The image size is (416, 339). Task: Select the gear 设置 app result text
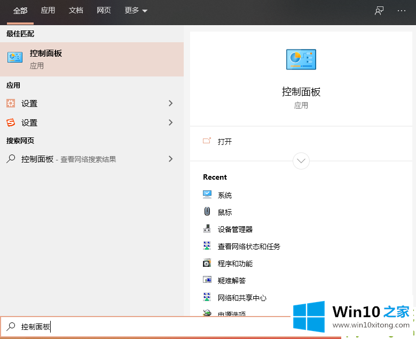pyautogui.click(x=29, y=103)
